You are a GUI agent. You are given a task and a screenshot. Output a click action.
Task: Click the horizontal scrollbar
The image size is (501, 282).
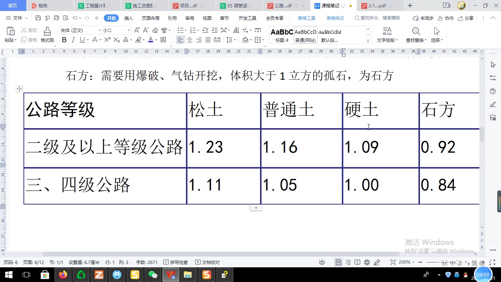(221, 254)
